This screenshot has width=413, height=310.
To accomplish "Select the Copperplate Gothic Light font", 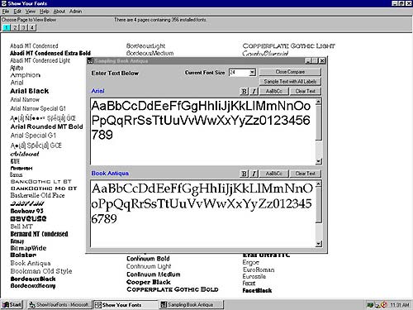I will [289, 46].
